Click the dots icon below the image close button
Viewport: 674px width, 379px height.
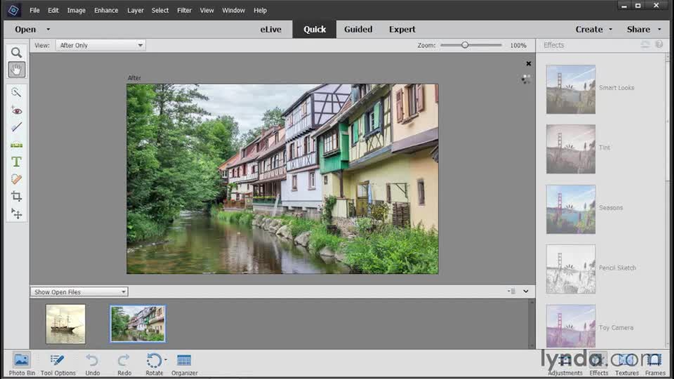[526, 79]
